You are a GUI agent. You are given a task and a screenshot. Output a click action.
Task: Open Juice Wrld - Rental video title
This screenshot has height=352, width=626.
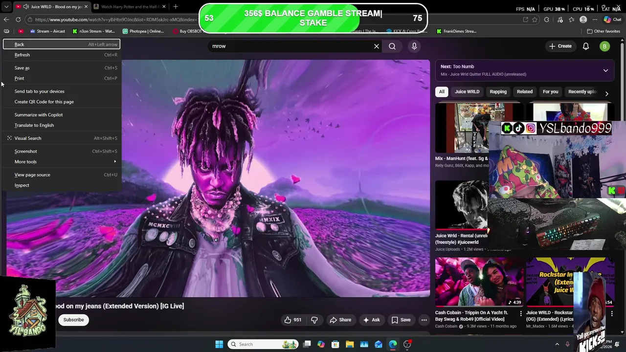461,239
